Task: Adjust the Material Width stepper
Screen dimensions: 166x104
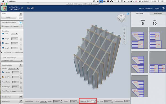Action: pos(61,102)
